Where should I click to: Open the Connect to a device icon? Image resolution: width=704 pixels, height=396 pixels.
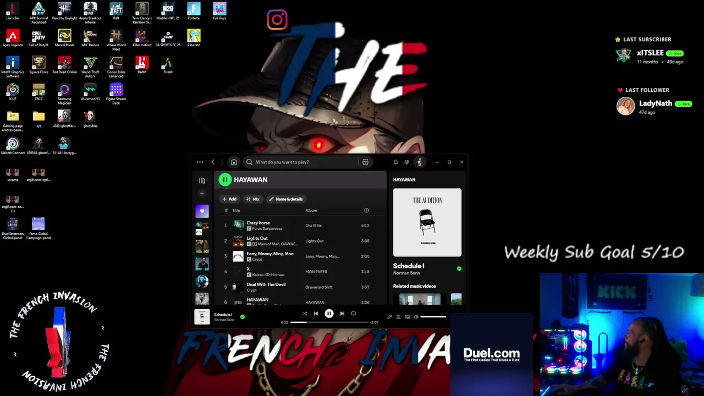407,317
